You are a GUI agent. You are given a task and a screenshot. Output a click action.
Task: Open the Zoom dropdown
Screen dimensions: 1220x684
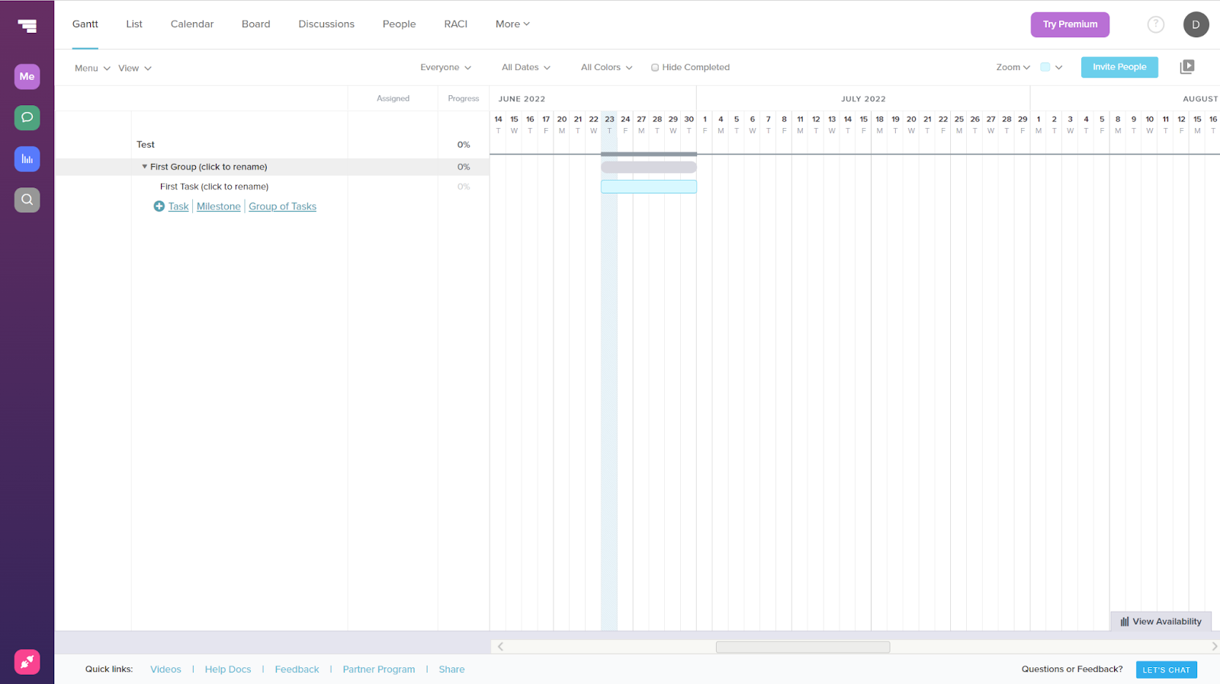point(1013,67)
